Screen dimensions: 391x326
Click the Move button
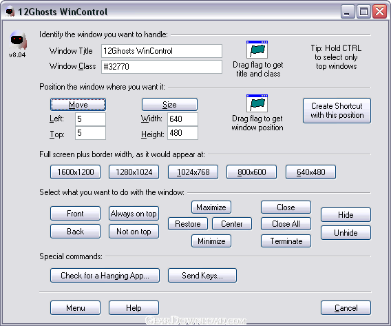[78, 104]
